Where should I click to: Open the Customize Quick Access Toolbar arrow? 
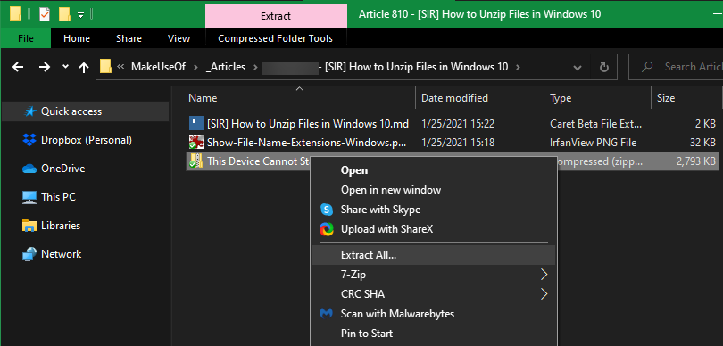click(80, 15)
